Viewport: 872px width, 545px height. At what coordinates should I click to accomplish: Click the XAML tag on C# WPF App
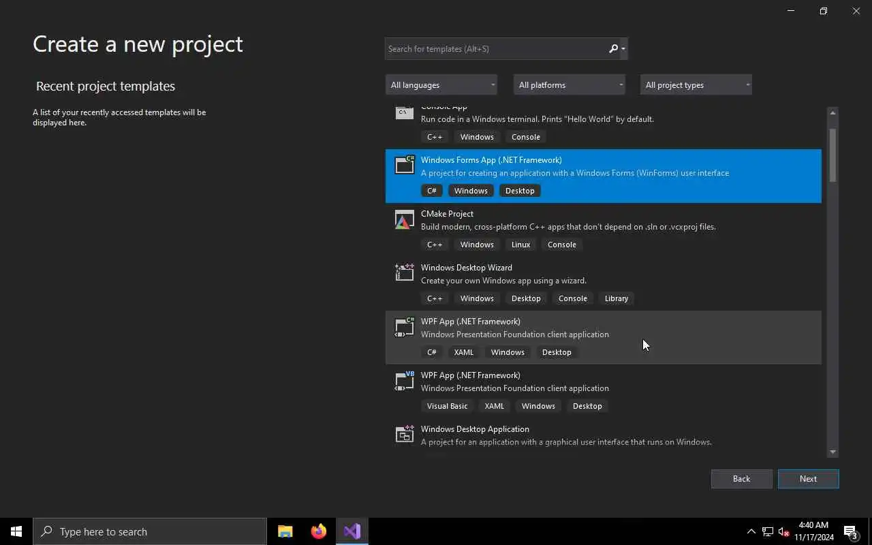click(x=464, y=352)
